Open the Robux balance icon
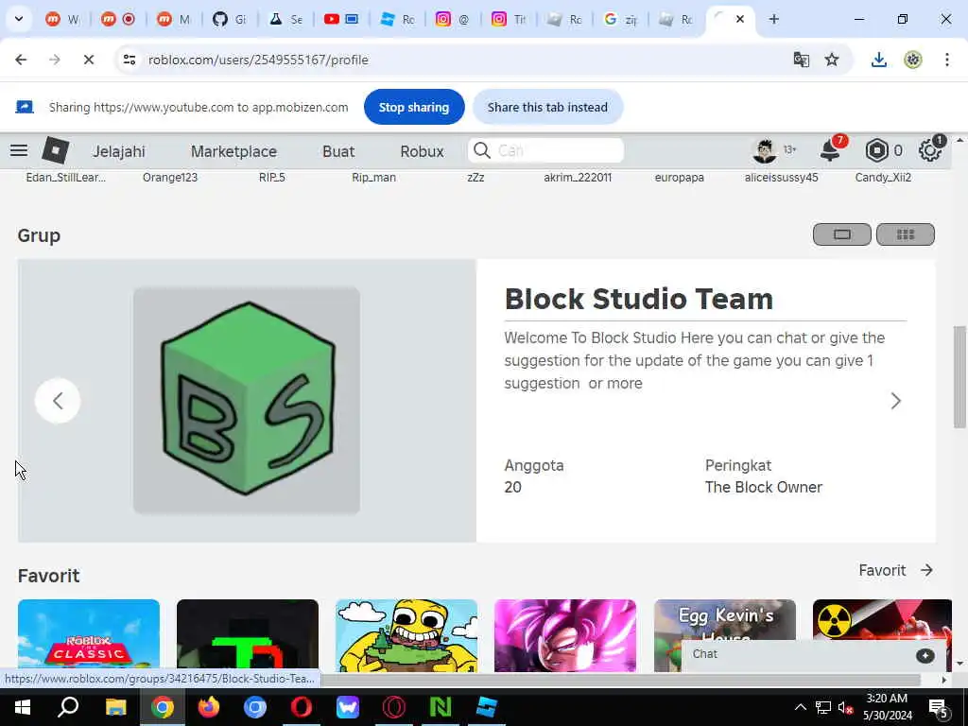This screenshot has height=726, width=968. click(876, 150)
